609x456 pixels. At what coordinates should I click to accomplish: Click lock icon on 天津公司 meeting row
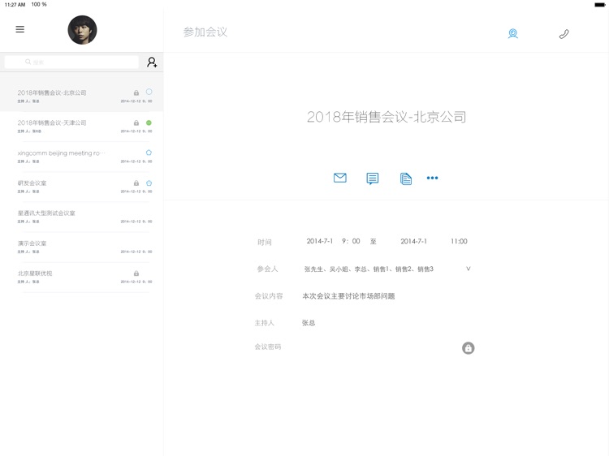coord(136,123)
